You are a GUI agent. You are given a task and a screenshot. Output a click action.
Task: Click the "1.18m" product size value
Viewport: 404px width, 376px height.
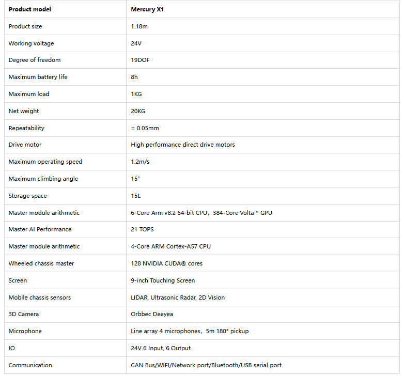(x=139, y=26)
